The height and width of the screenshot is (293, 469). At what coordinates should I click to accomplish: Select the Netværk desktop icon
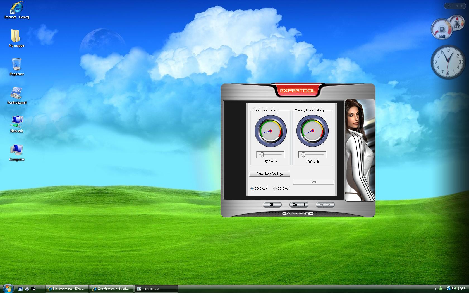[x=16, y=124]
